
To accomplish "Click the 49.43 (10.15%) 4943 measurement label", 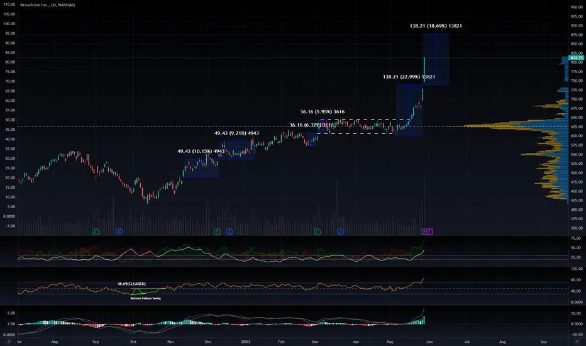I will 201,151.
